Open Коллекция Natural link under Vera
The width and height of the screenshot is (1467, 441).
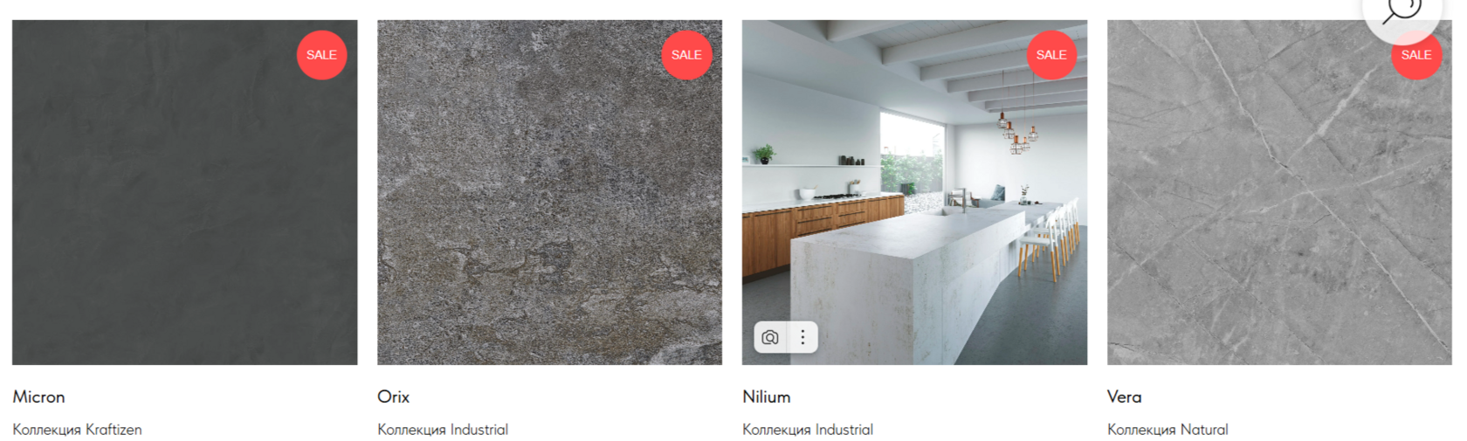click(x=1167, y=430)
